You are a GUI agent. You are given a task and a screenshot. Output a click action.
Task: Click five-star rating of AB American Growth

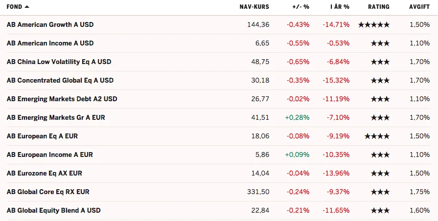point(374,25)
